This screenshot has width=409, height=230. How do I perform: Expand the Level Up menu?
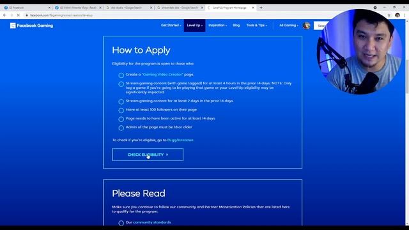[x=194, y=26]
